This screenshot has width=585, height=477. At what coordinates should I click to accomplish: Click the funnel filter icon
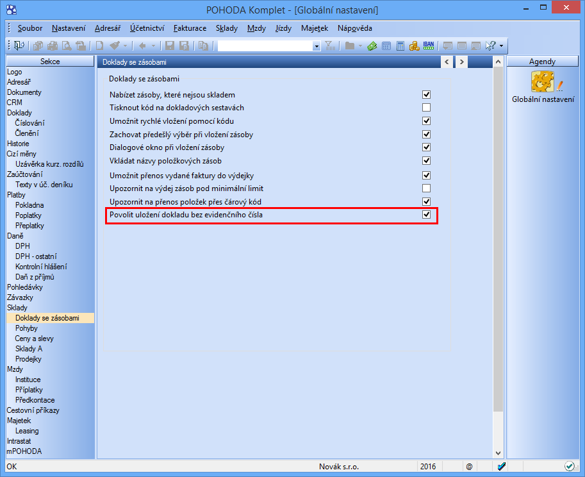(330, 46)
